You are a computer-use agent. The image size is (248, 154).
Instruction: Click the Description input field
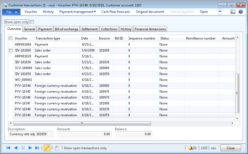click(x=31, y=134)
